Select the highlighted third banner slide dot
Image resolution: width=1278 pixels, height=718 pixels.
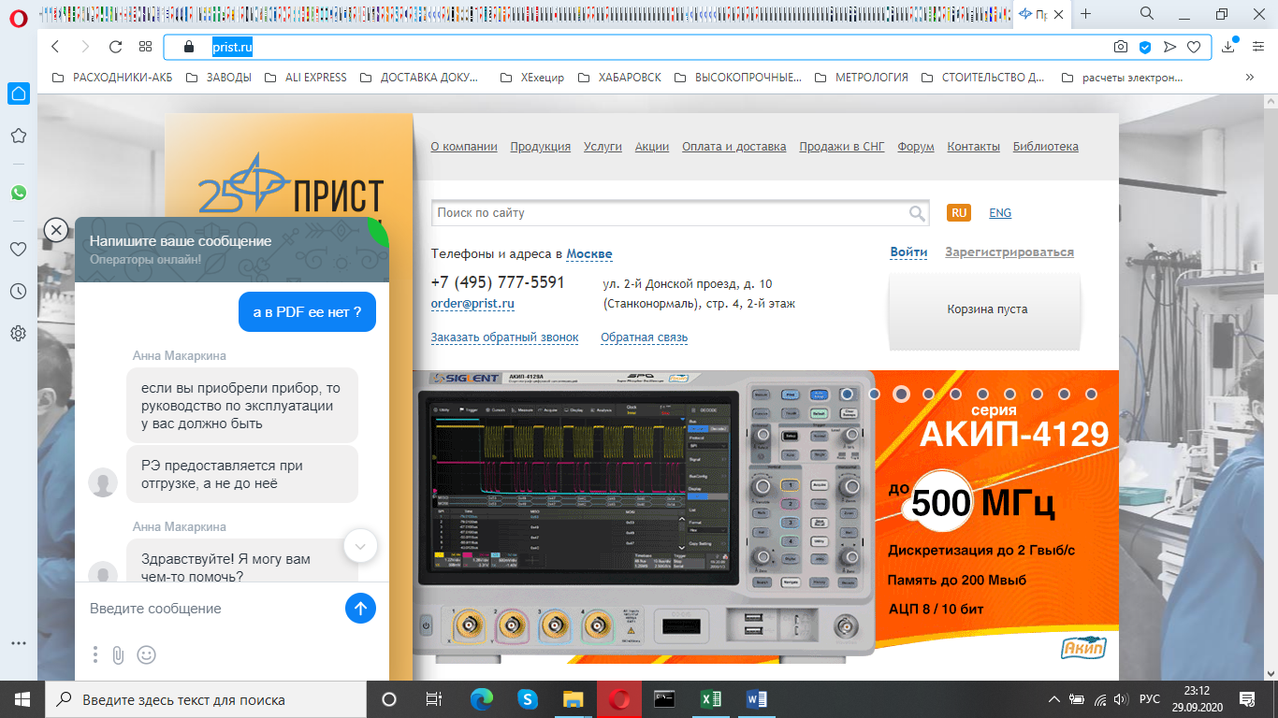(901, 395)
